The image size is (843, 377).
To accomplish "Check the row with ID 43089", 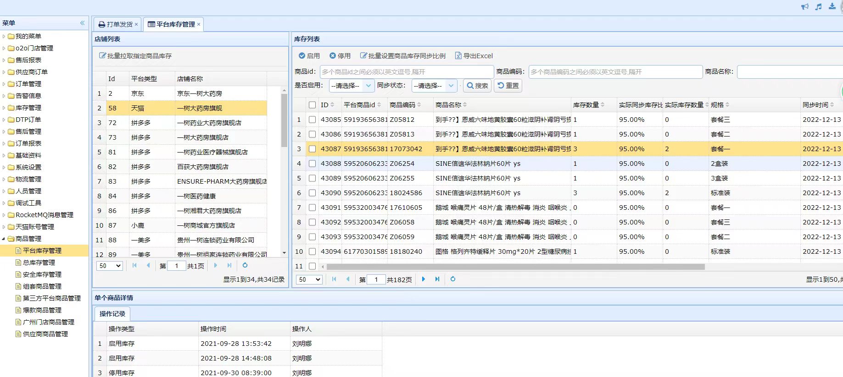I will pos(313,178).
